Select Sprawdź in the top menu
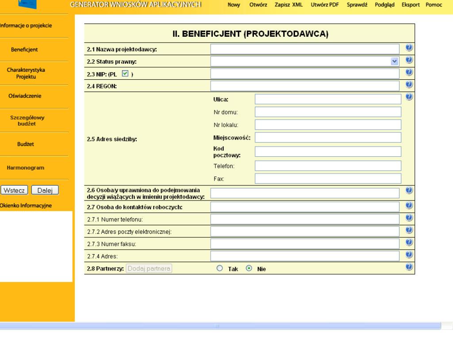This screenshot has height=340, width=453. point(357,5)
